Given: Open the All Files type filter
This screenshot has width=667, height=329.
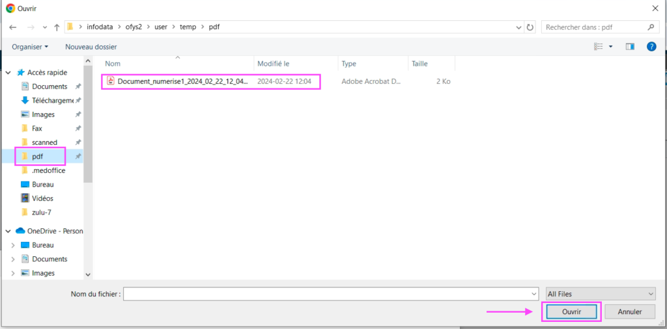Looking at the screenshot, I should click(x=601, y=293).
